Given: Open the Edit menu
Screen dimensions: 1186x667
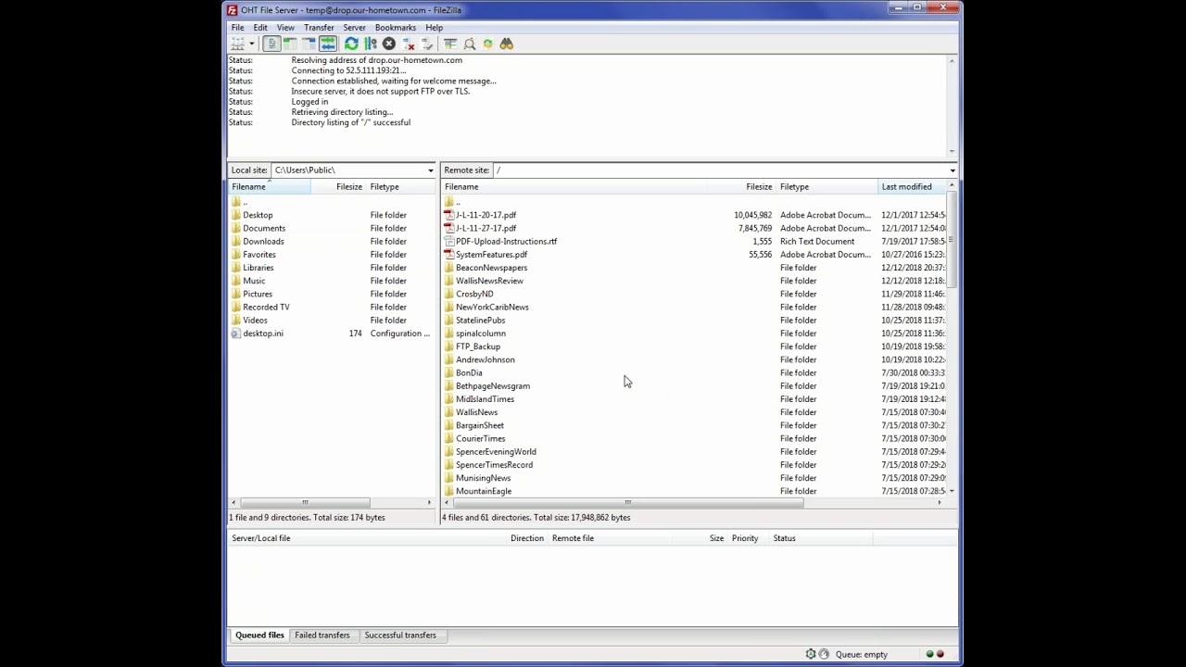Looking at the screenshot, I should [x=260, y=28].
